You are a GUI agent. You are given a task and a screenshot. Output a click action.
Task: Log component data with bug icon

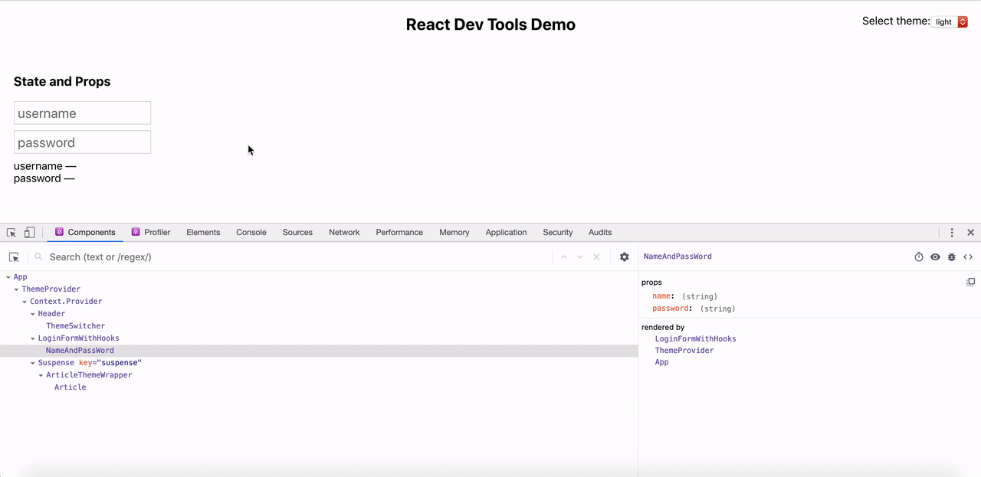[952, 257]
